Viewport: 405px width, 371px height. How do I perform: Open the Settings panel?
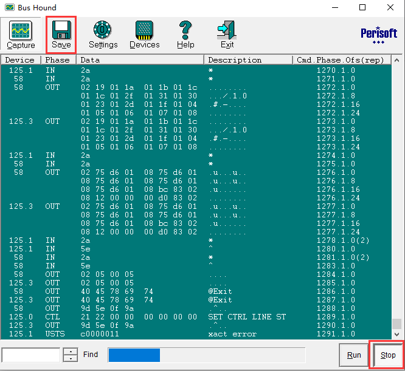103,35
